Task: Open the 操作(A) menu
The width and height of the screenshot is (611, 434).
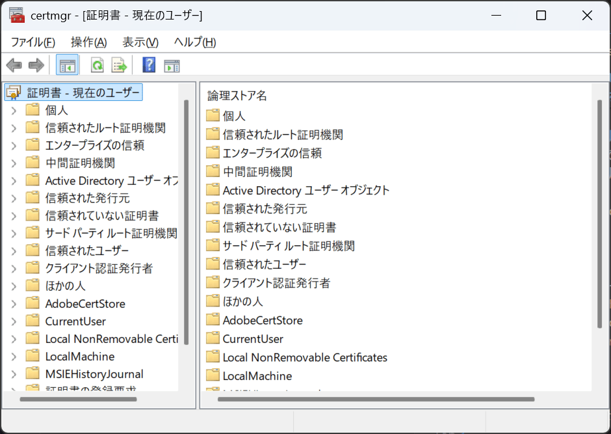Action: (x=88, y=42)
